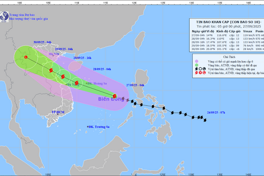Click the ĐK. Trường Sa label
Image resolution: width=264 pixels, height=176 pixels.
click(x=99, y=127)
